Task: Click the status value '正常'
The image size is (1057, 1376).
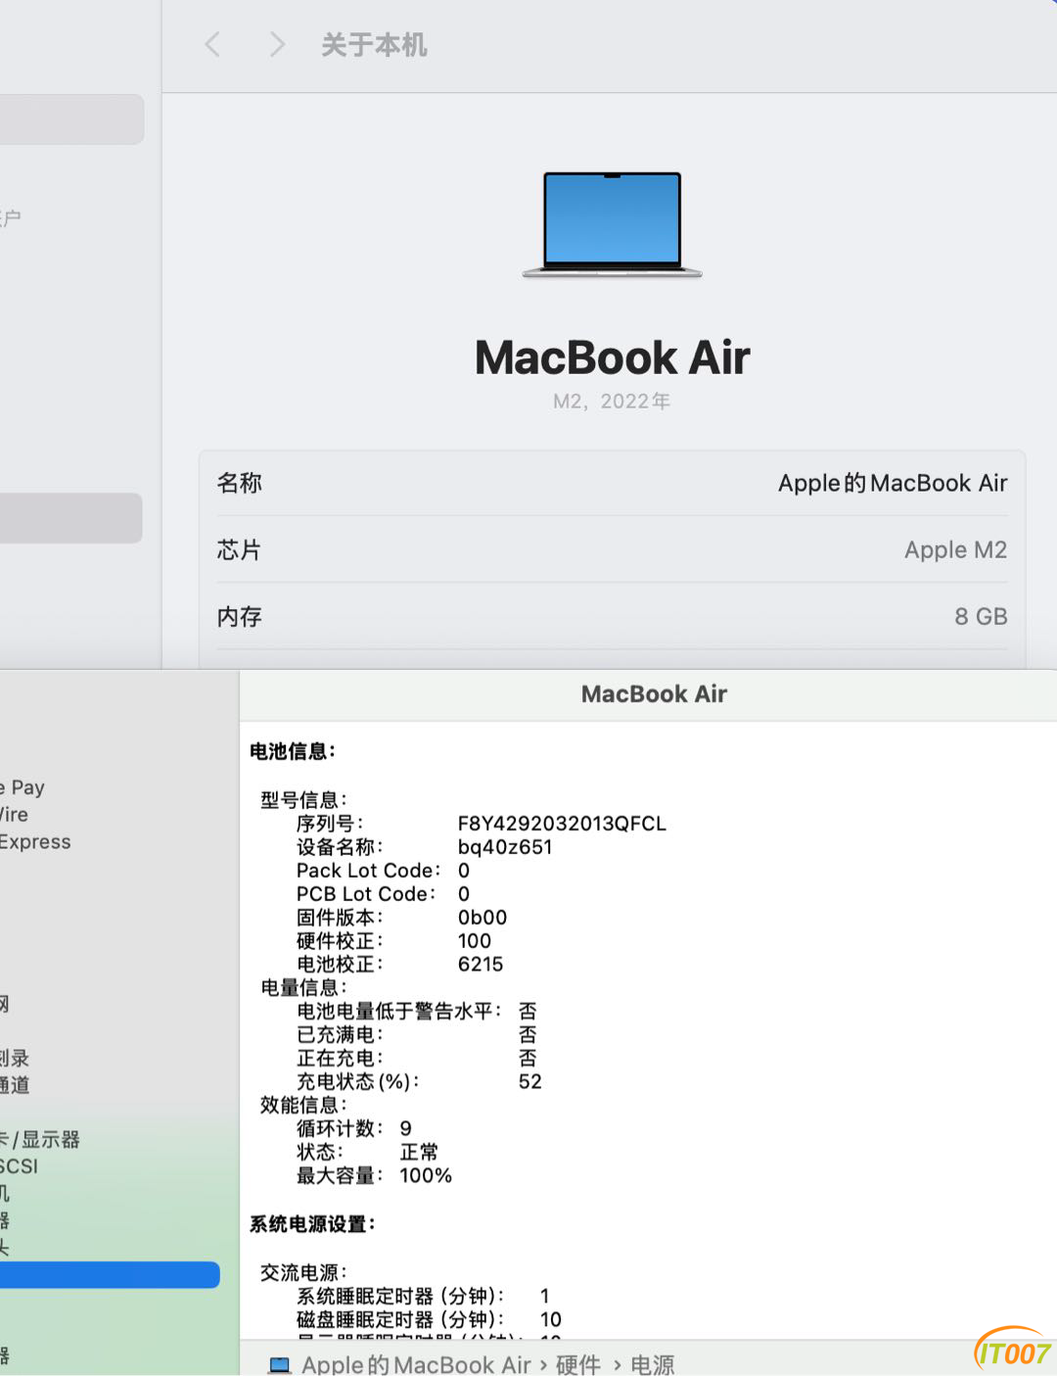Action: tap(419, 1153)
